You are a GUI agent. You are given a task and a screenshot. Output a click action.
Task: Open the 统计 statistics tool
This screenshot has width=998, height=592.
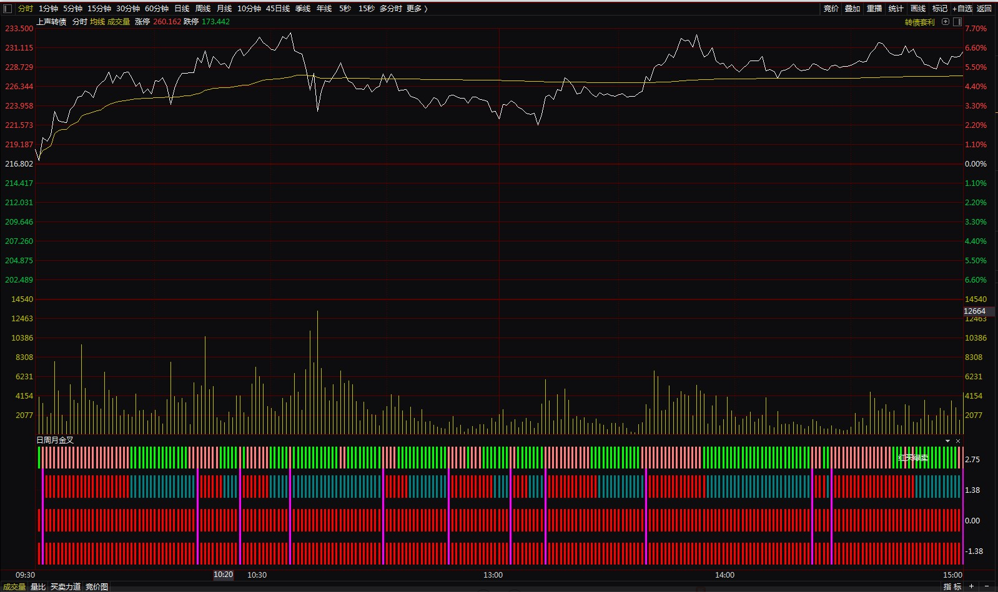896,8
